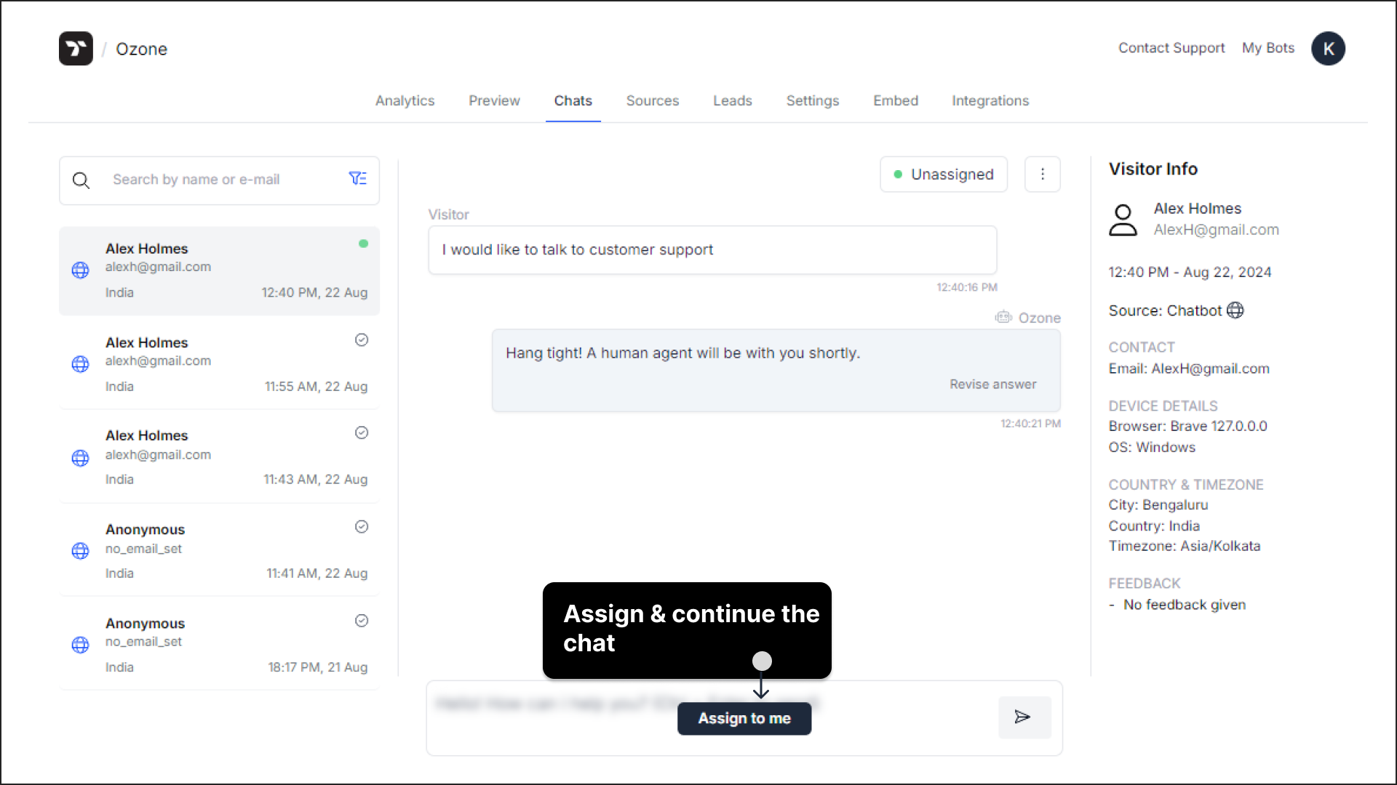Click the Revise answer link in bot message
Viewport: 1397px width, 785px height.
pyautogui.click(x=993, y=383)
